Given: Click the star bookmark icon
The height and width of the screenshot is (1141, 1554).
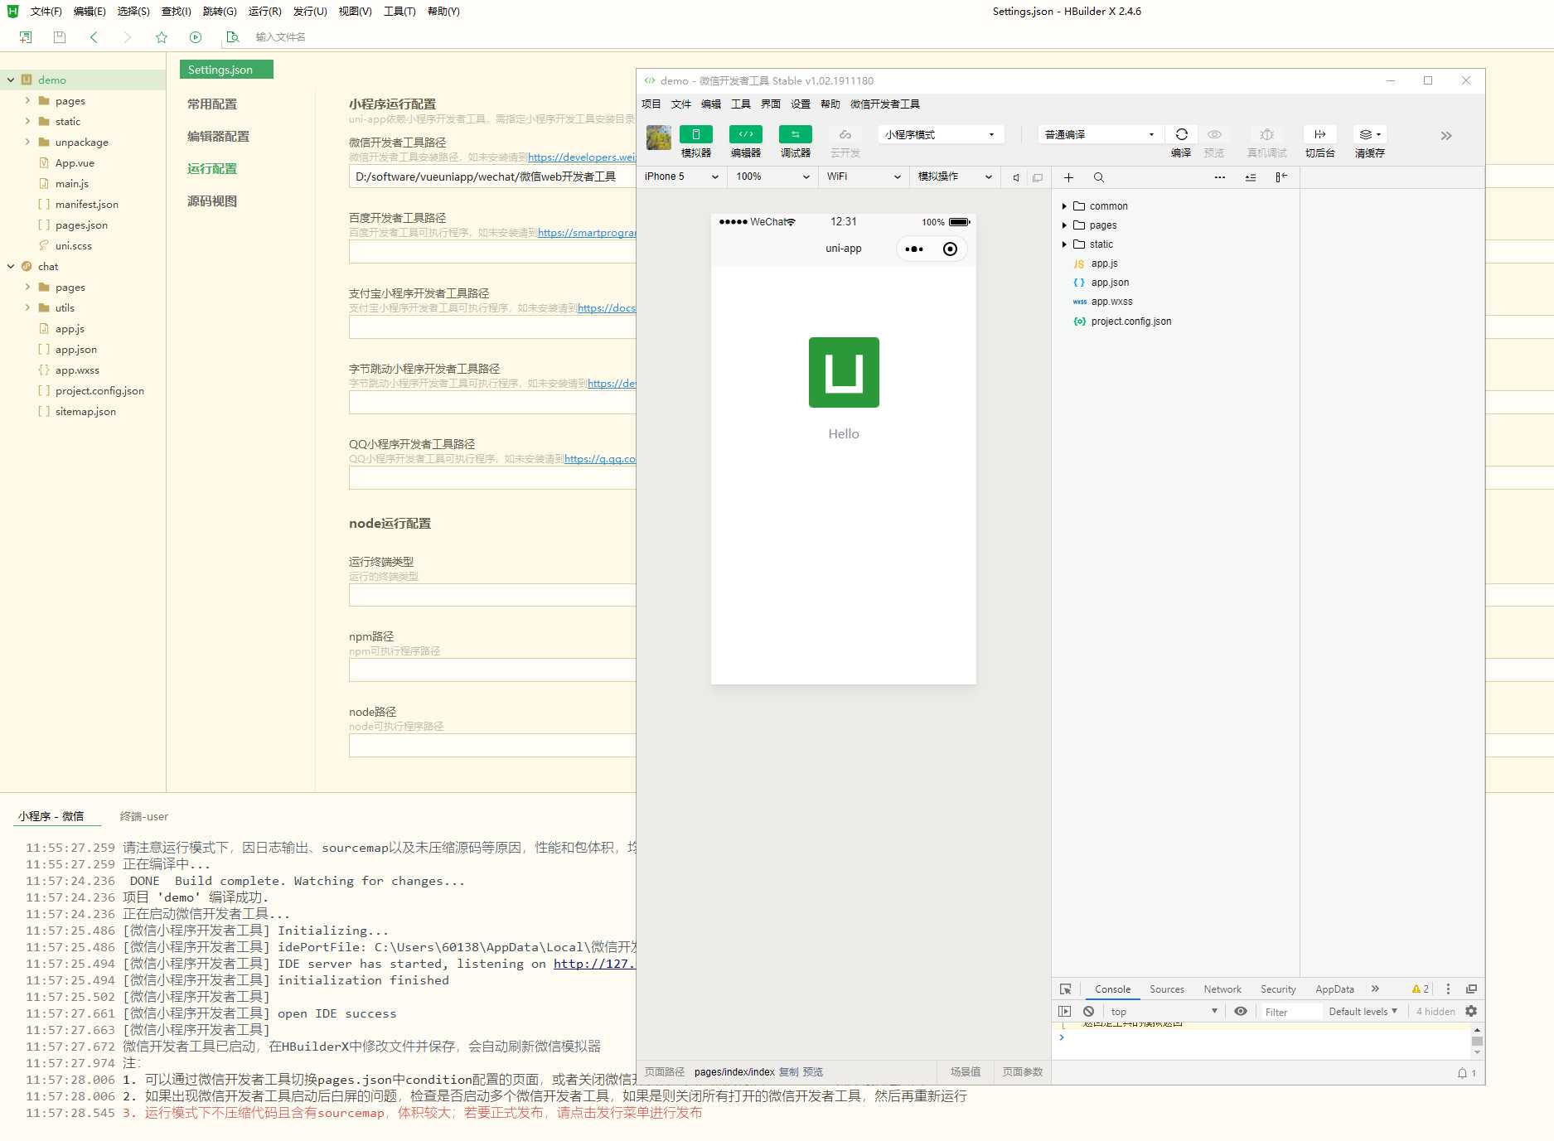Looking at the screenshot, I should click(x=162, y=37).
